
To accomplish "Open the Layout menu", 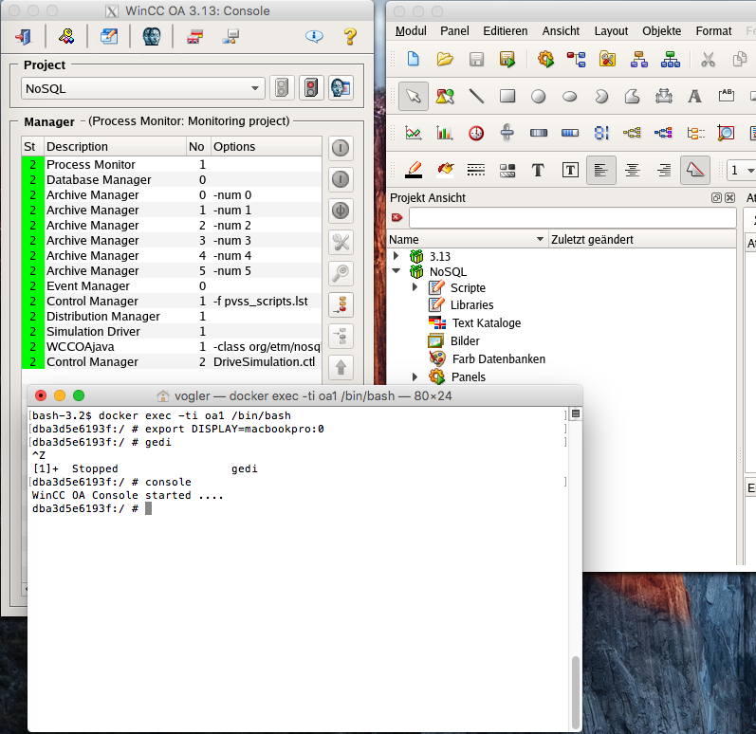I will click(611, 31).
